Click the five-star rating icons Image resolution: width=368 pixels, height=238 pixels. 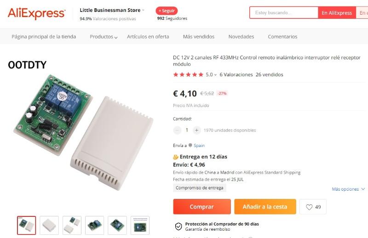pos(188,74)
